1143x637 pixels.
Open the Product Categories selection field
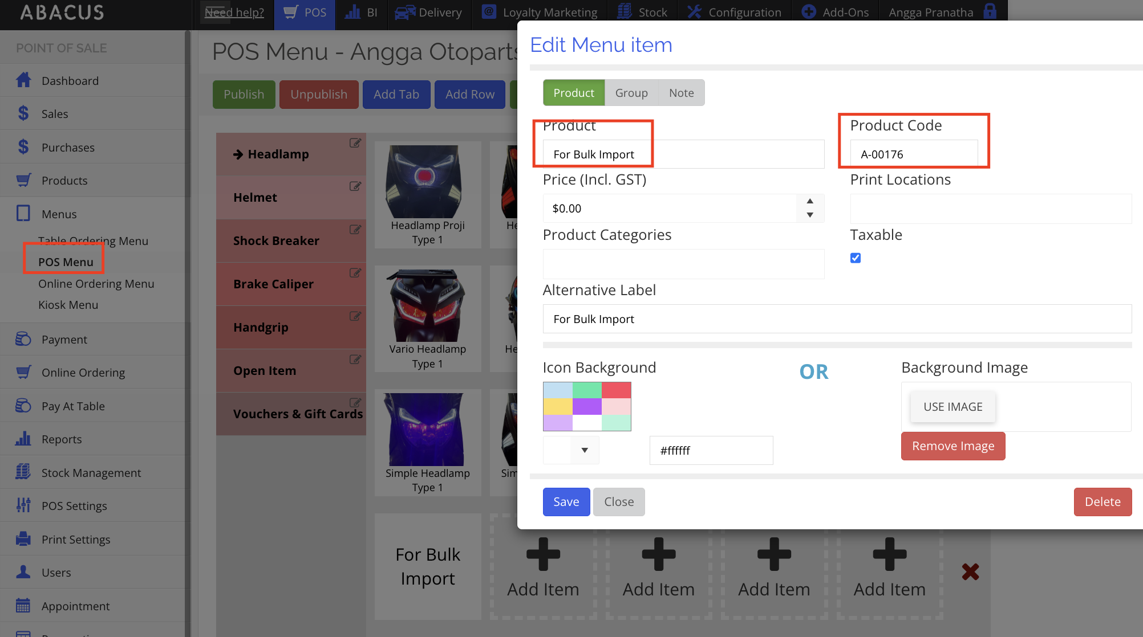pyautogui.click(x=683, y=264)
